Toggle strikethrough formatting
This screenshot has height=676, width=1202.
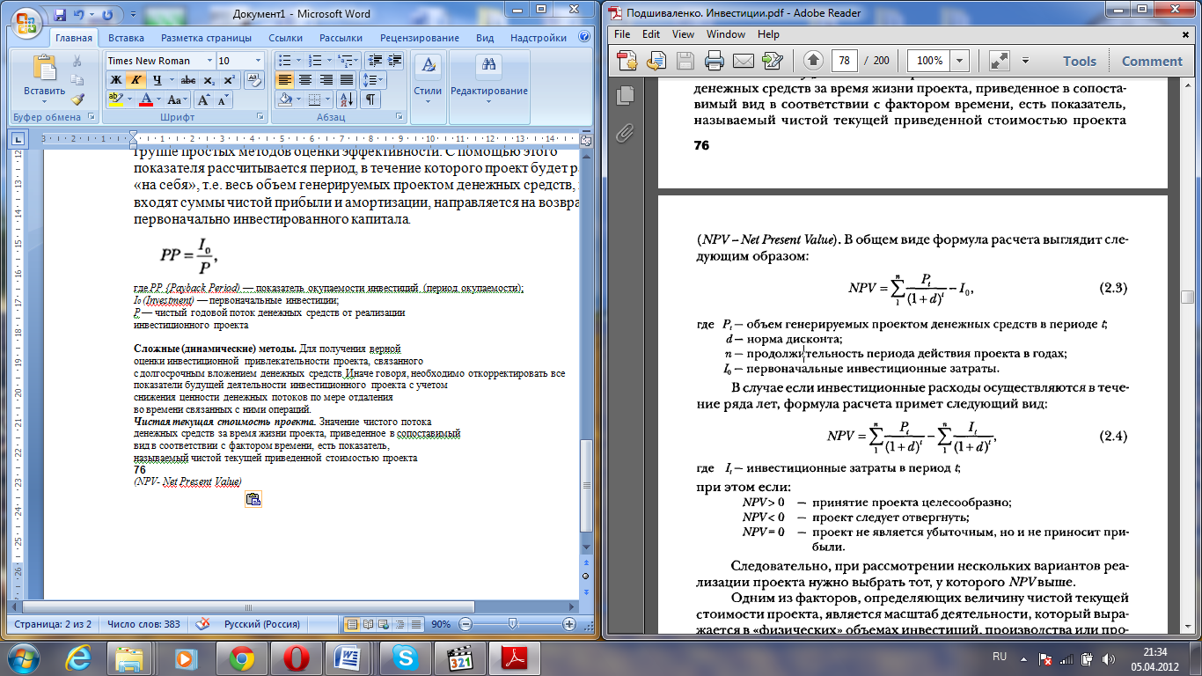coord(187,80)
